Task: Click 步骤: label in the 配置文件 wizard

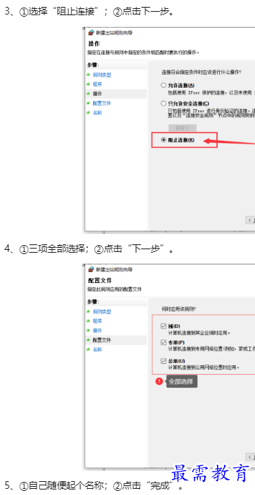Action: point(93,302)
